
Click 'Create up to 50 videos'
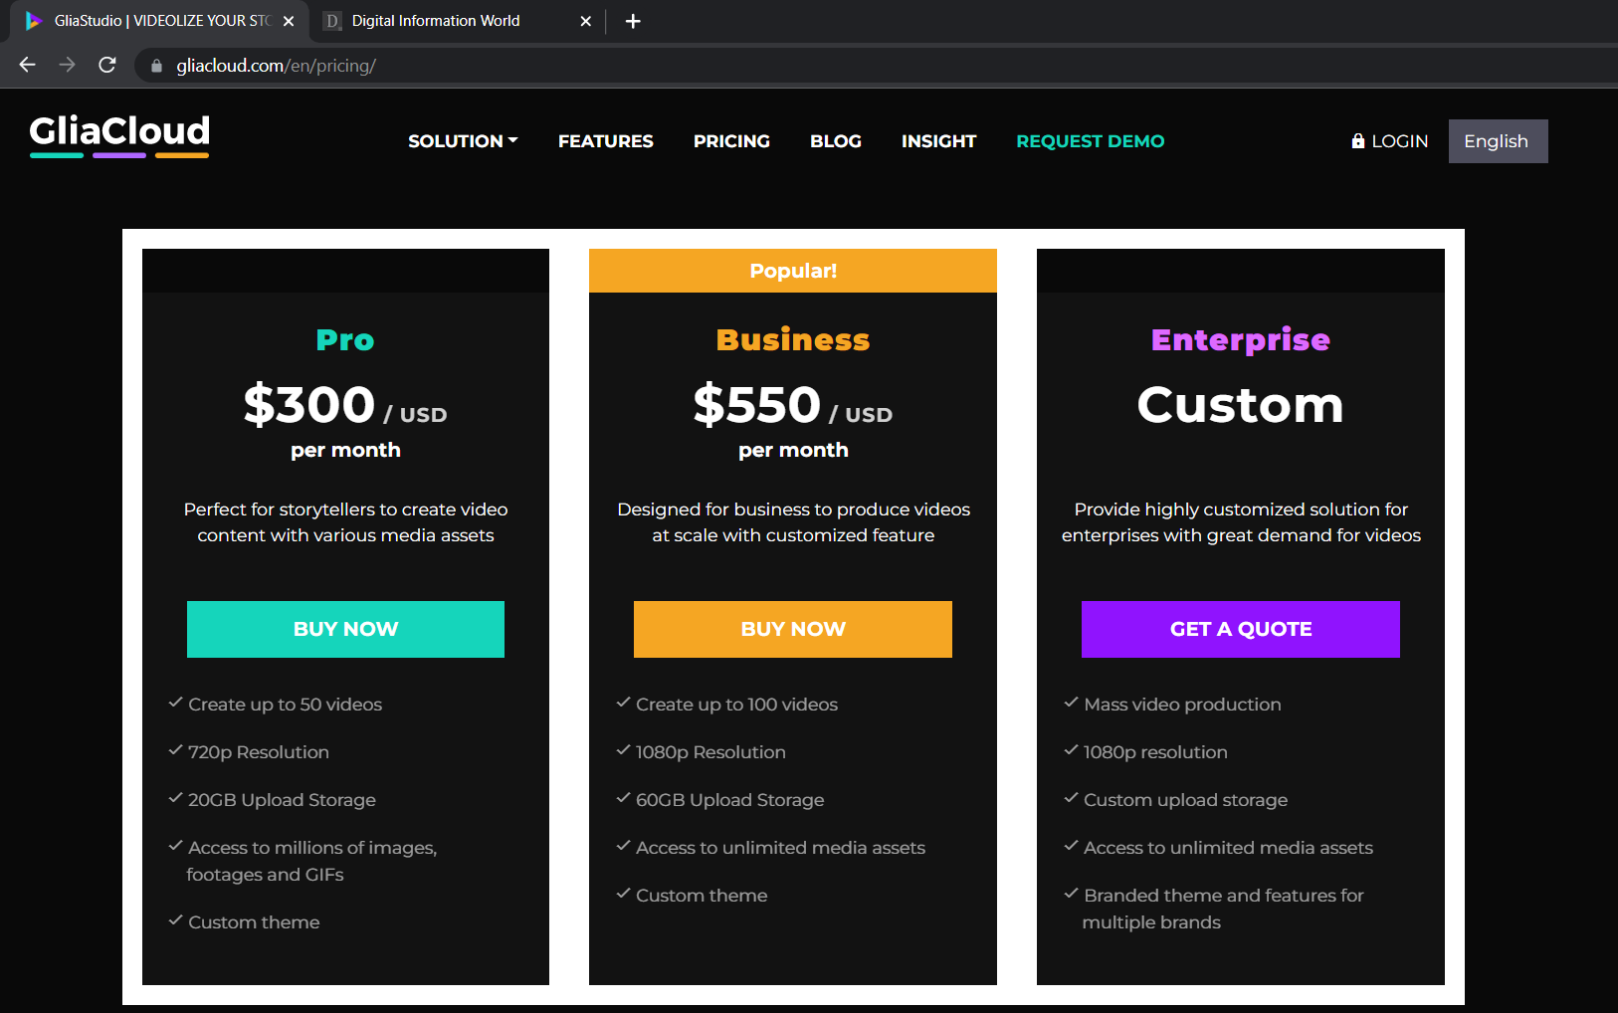pos(285,705)
